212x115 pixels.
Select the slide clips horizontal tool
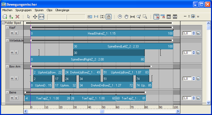point(41,17)
